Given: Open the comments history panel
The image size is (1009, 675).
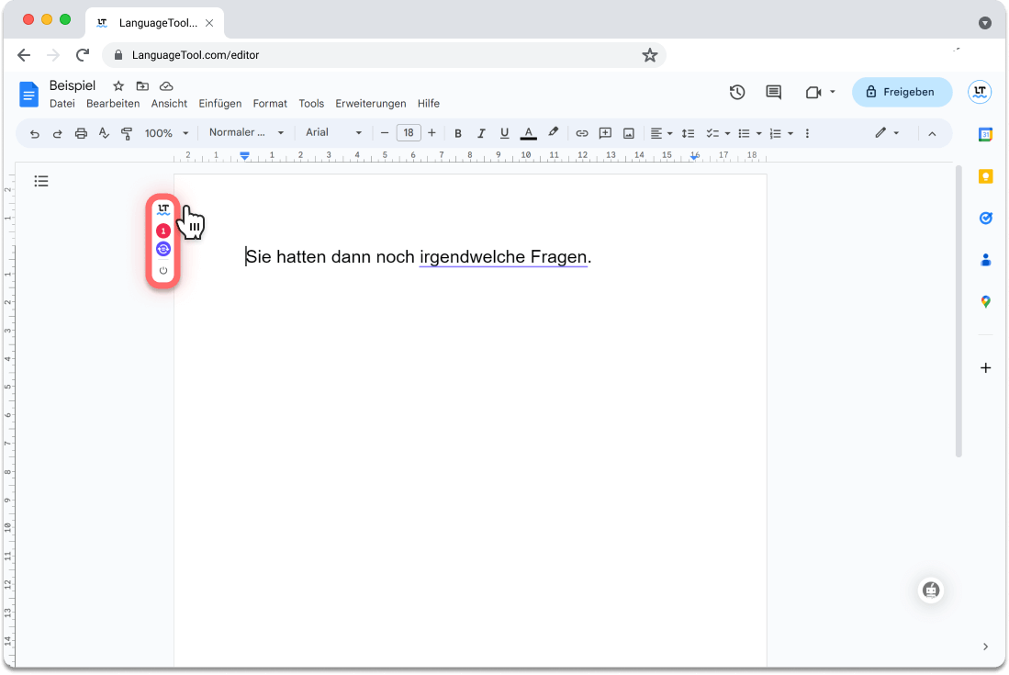Looking at the screenshot, I should pyautogui.click(x=773, y=92).
